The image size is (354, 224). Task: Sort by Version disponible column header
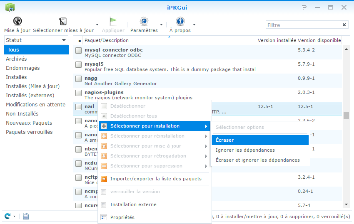click(x=319, y=40)
